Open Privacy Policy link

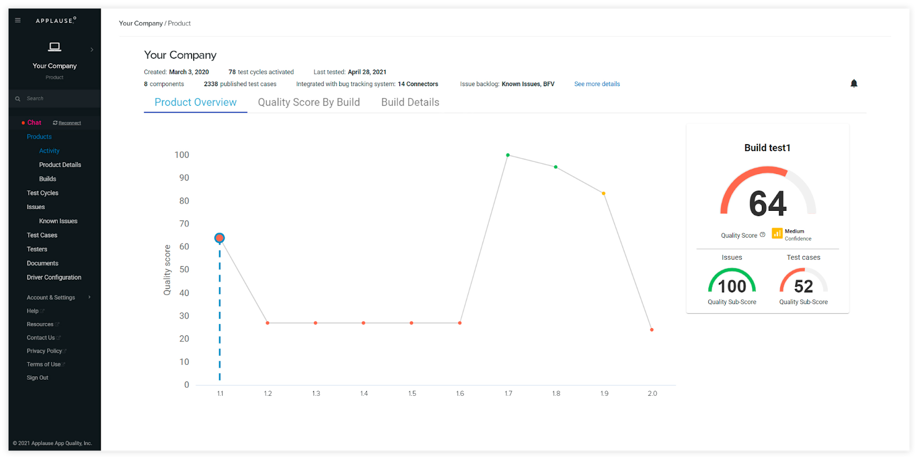click(x=46, y=351)
